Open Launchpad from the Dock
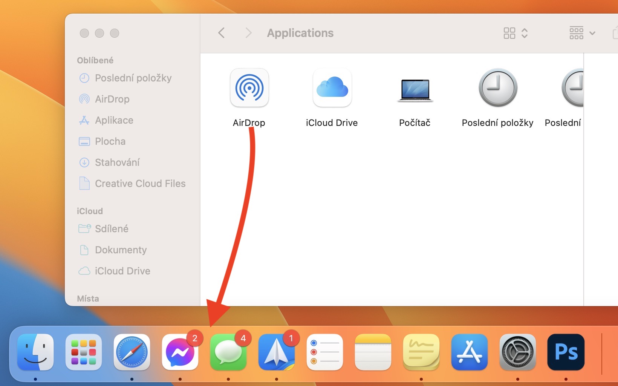618x386 pixels. click(x=84, y=352)
